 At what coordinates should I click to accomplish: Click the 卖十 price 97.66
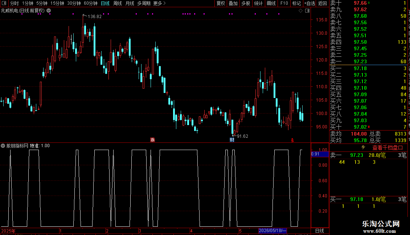click(360, 3)
